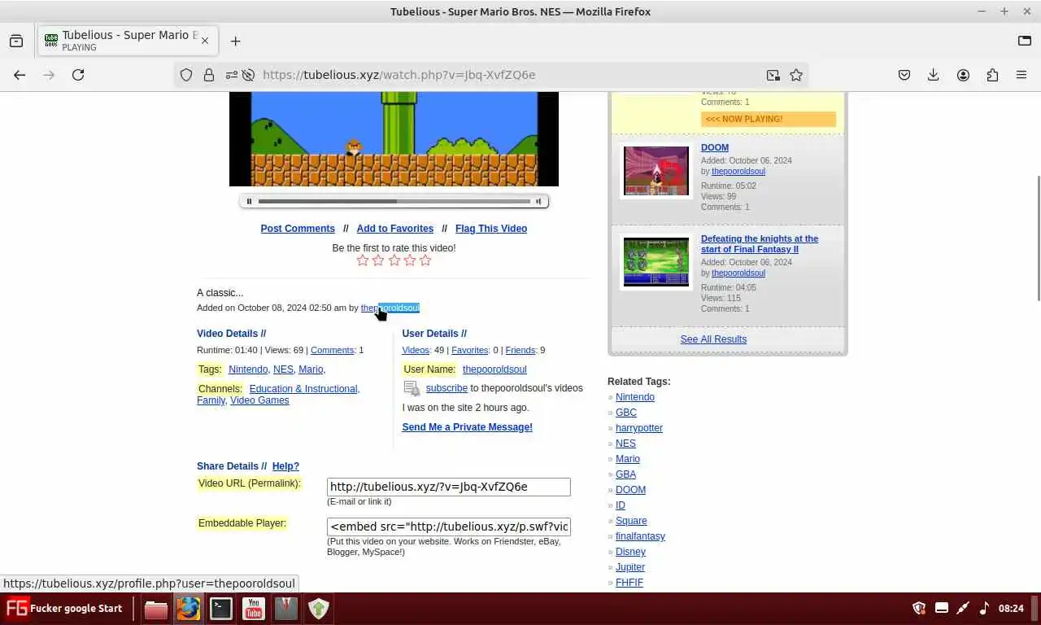
Task: Subscribe to thepooroldsoul's videos
Action: point(446,388)
